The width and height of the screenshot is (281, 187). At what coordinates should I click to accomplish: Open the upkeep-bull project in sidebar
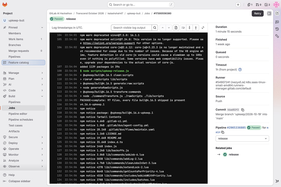click(23, 21)
